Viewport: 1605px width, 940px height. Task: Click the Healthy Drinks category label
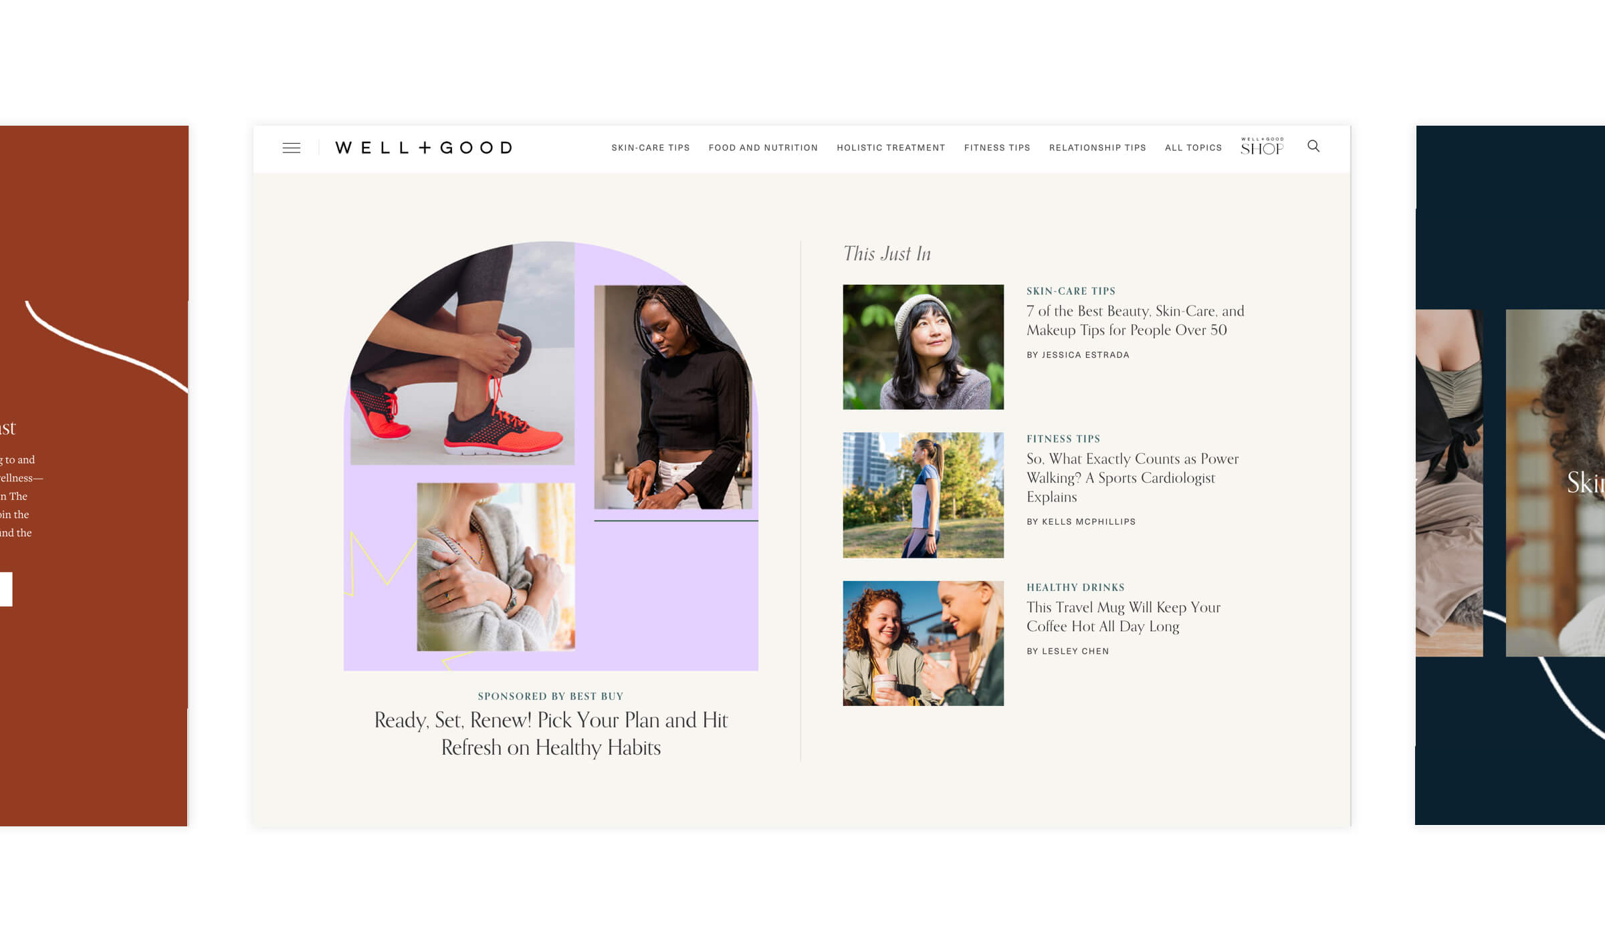click(x=1075, y=587)
